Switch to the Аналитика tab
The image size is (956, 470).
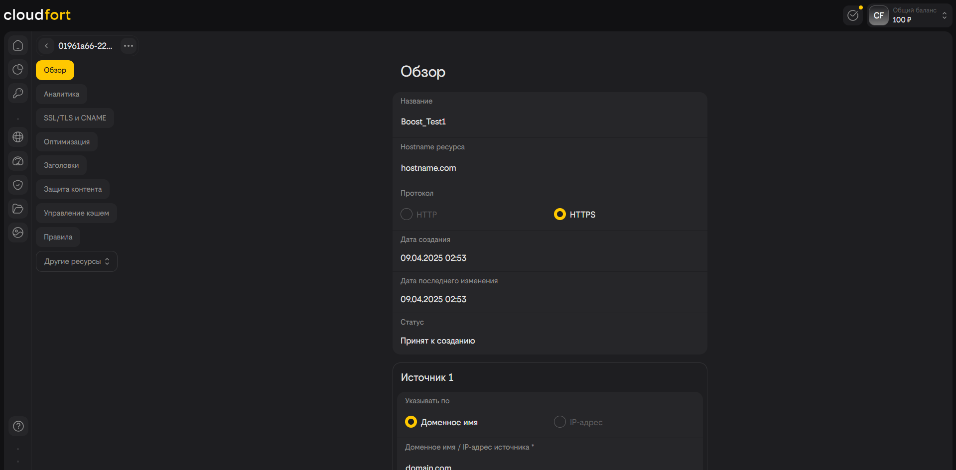click(61, 94)
